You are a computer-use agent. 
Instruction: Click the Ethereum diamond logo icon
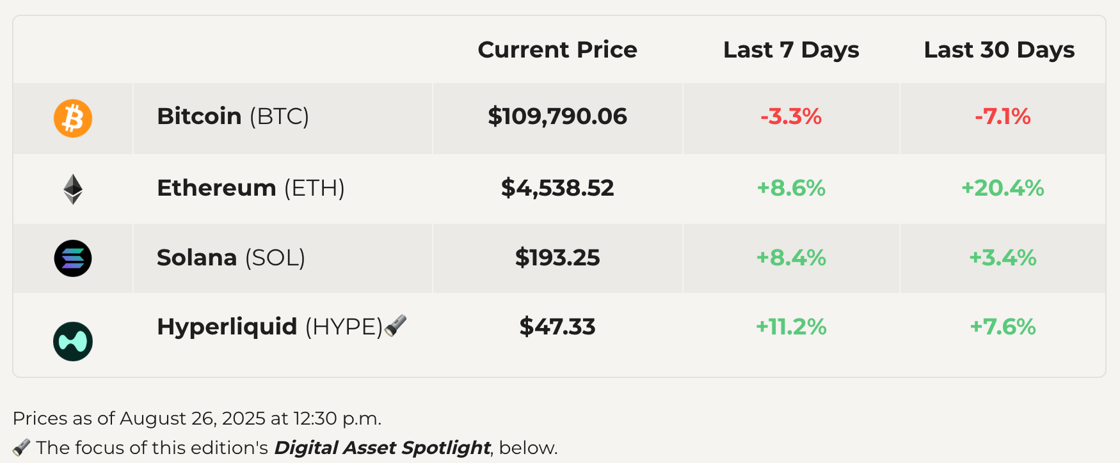click(x=73, y=189)
